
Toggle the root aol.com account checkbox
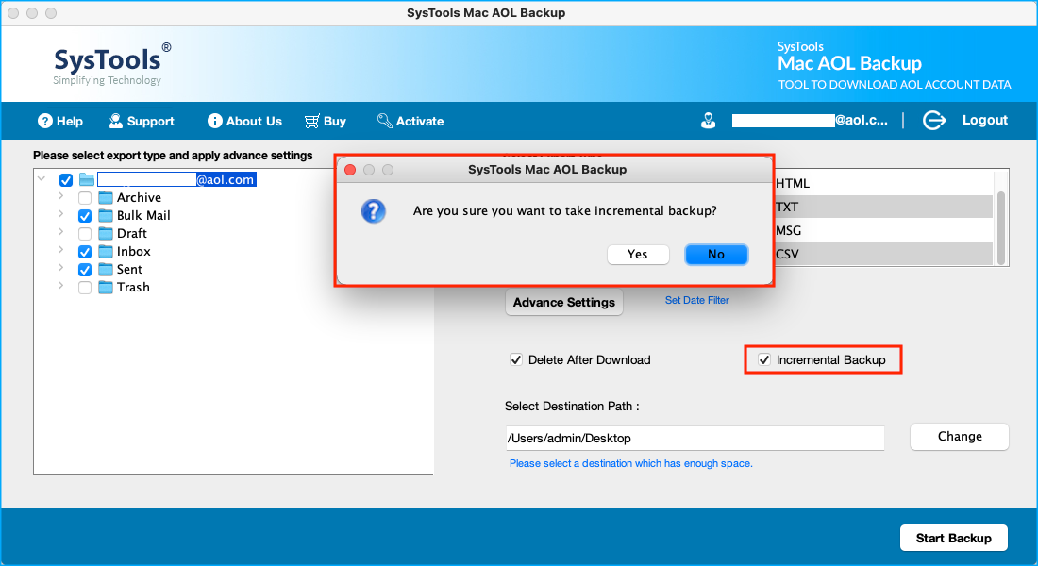pos(65,180)
